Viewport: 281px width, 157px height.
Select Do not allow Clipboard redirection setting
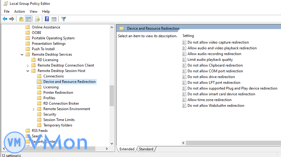tap(215, 65)
